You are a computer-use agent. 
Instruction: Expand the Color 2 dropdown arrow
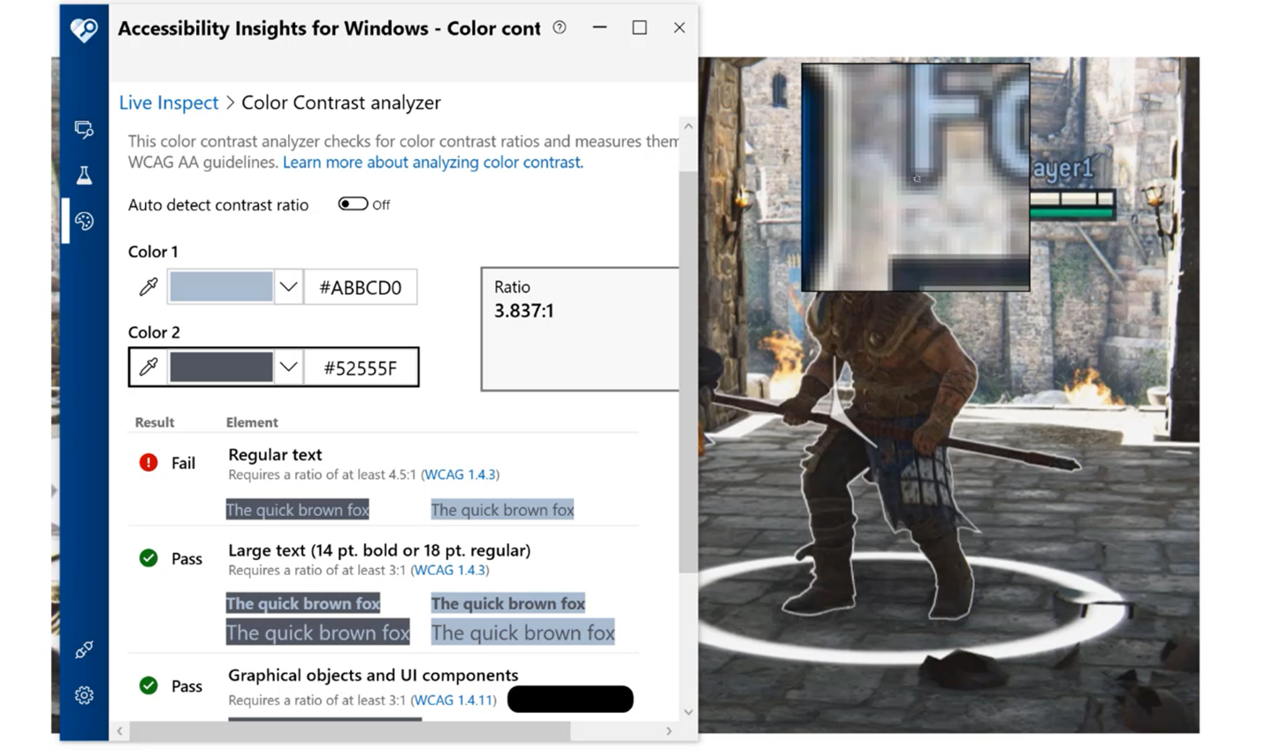(x=288, y=367)
